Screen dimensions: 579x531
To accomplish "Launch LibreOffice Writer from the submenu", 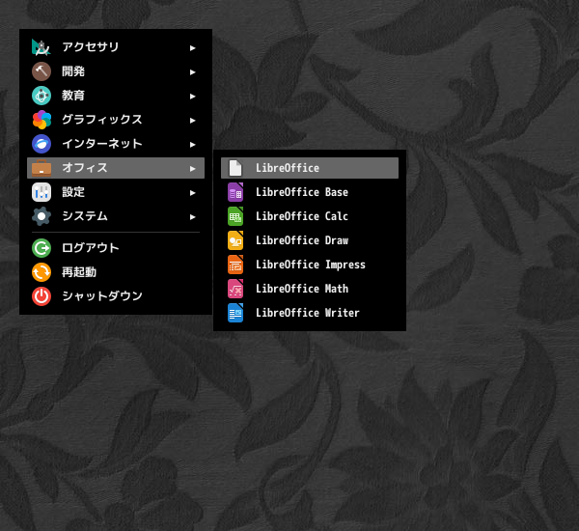I will click(310, 313).
